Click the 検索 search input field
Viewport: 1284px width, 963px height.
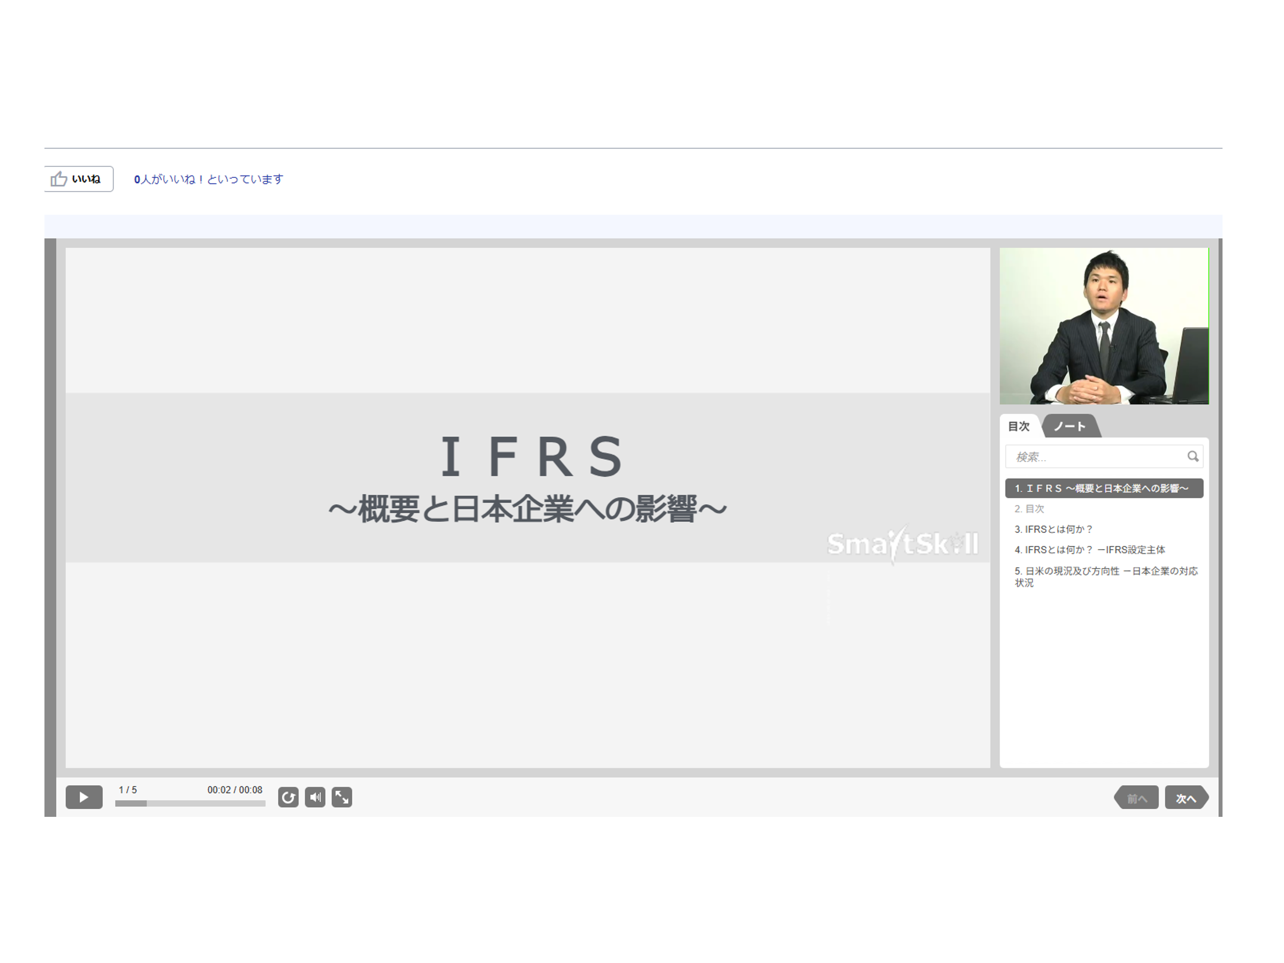1103,457
